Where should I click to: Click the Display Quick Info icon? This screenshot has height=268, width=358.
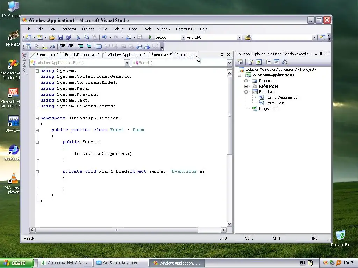[x=44, y=46]
